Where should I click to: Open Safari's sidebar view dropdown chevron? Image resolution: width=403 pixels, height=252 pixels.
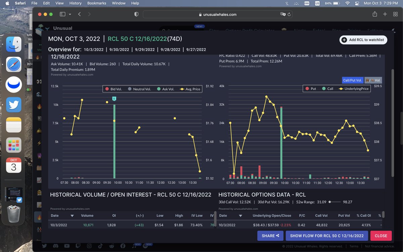[x=70, y=14]
